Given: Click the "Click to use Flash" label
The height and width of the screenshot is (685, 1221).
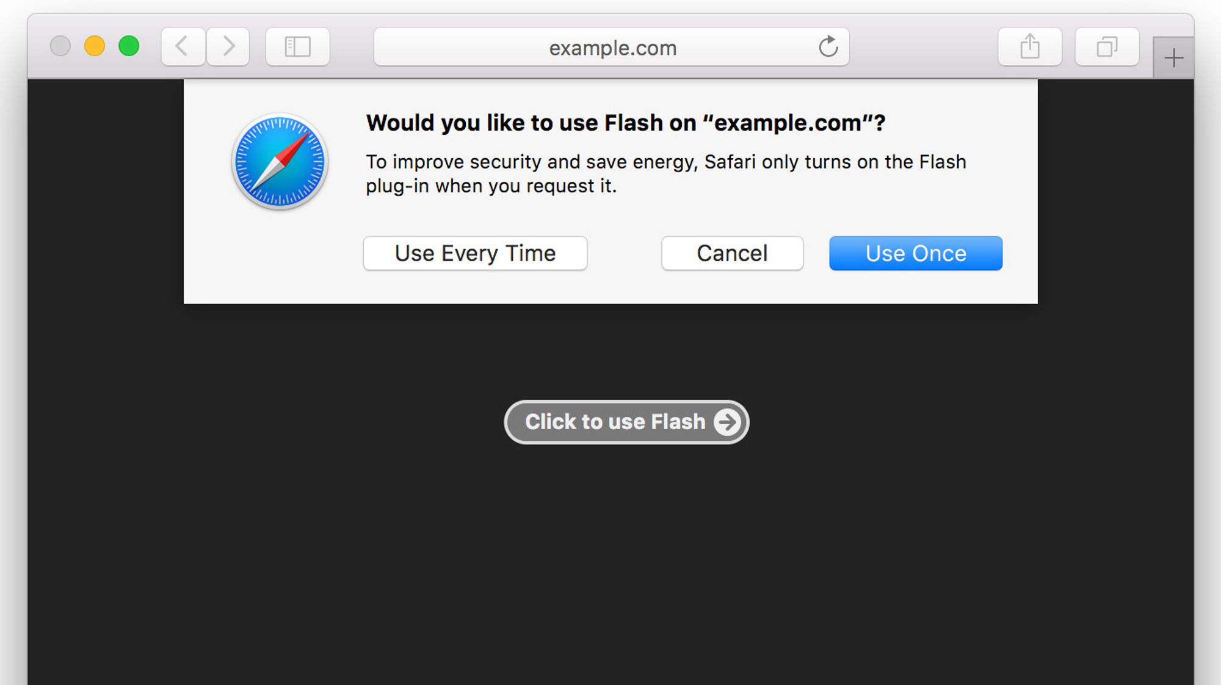Looking at the screenshot, I should [x=615, y=422].
